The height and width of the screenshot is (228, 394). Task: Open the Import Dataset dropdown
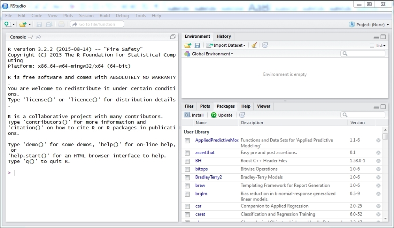click(226, 45)
